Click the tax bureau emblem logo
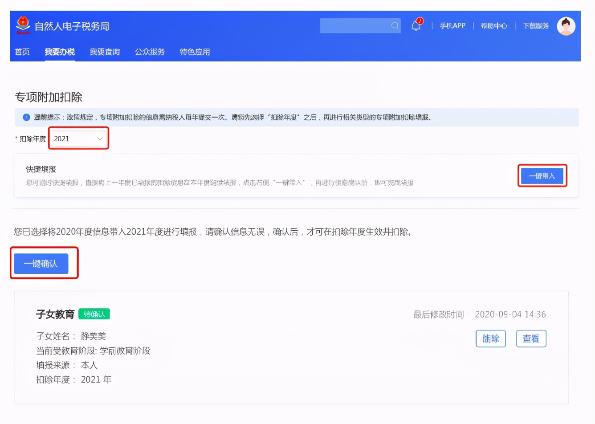595x424 pixels. pyautogui.click(x=23, y=25)
